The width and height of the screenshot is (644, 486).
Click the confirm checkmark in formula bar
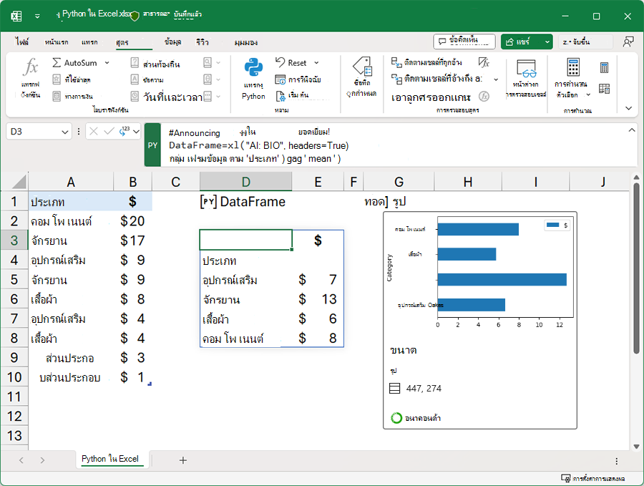click(109, 132)
